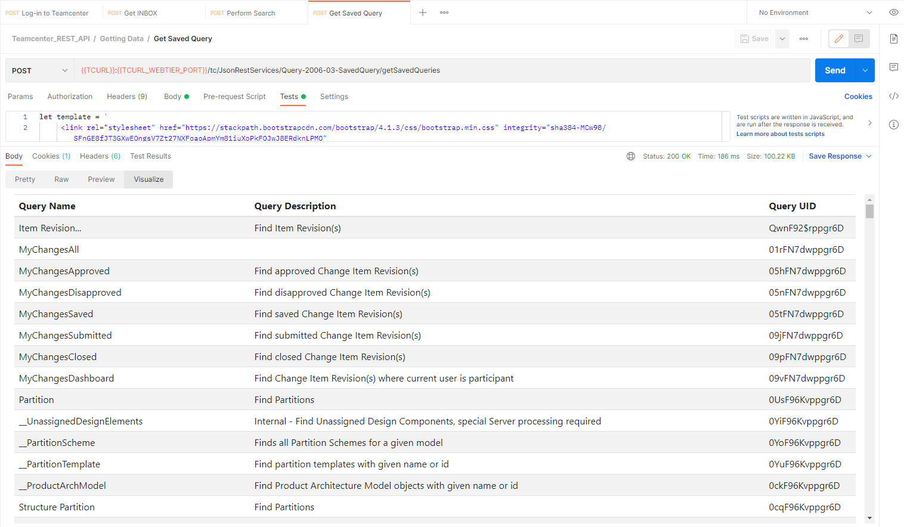Select MyChangesApproved query name
Viewport: 904px width, 527px height.
64,271
